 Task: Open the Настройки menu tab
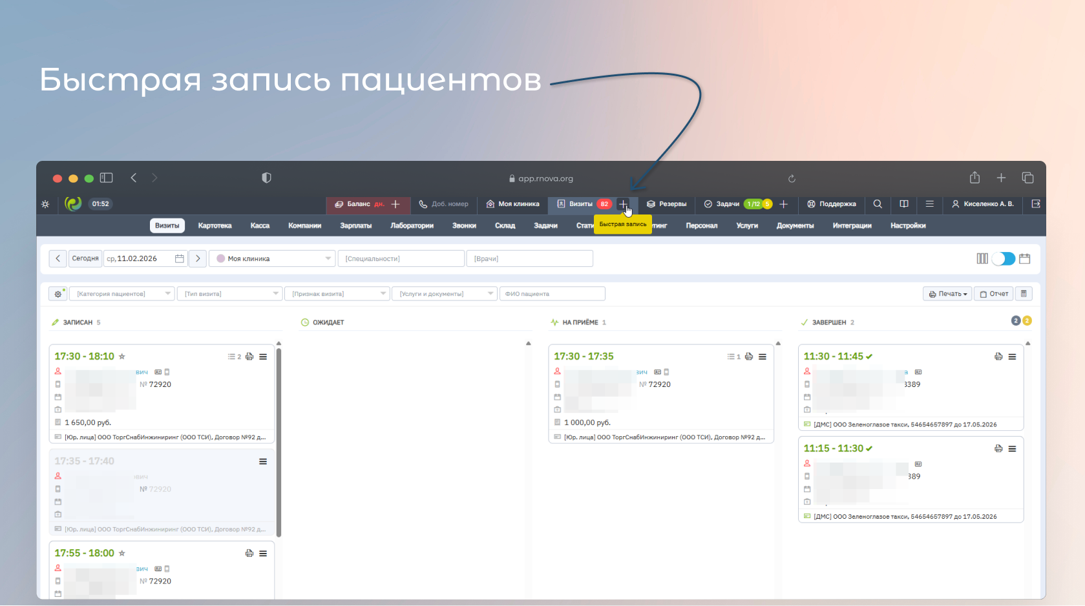tap(907, 225)
